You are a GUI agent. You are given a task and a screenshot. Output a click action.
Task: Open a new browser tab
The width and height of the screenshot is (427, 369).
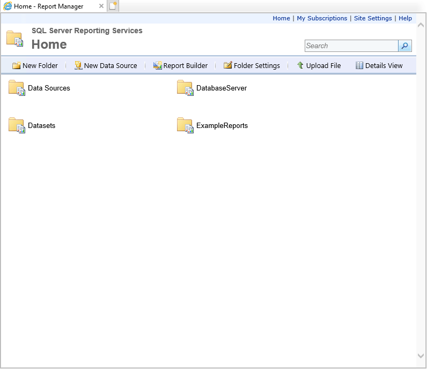113,6
